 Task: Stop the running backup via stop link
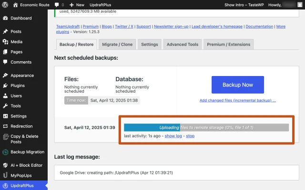click(190, 136)
